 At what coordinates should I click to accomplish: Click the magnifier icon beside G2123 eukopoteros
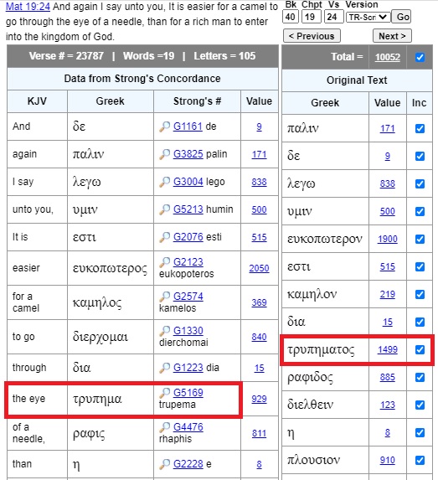165,262
